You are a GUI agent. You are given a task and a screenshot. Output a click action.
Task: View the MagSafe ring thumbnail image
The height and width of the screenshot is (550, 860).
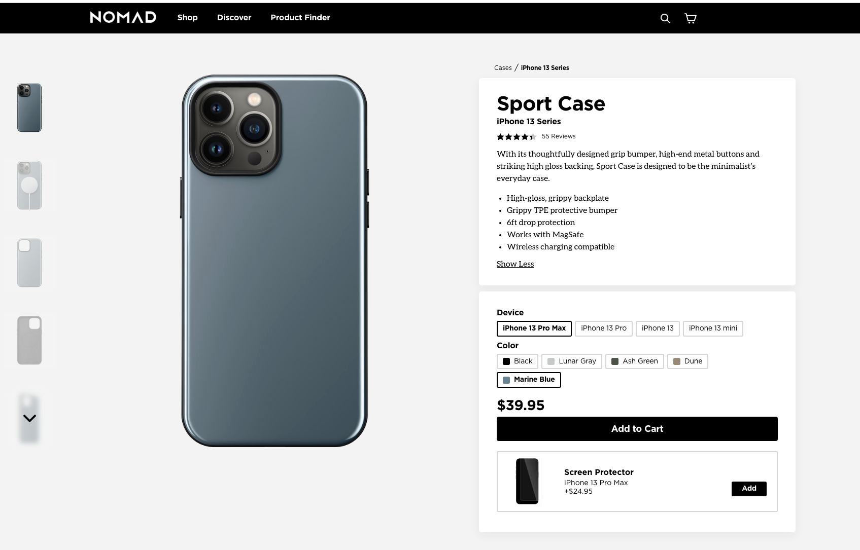29,186
